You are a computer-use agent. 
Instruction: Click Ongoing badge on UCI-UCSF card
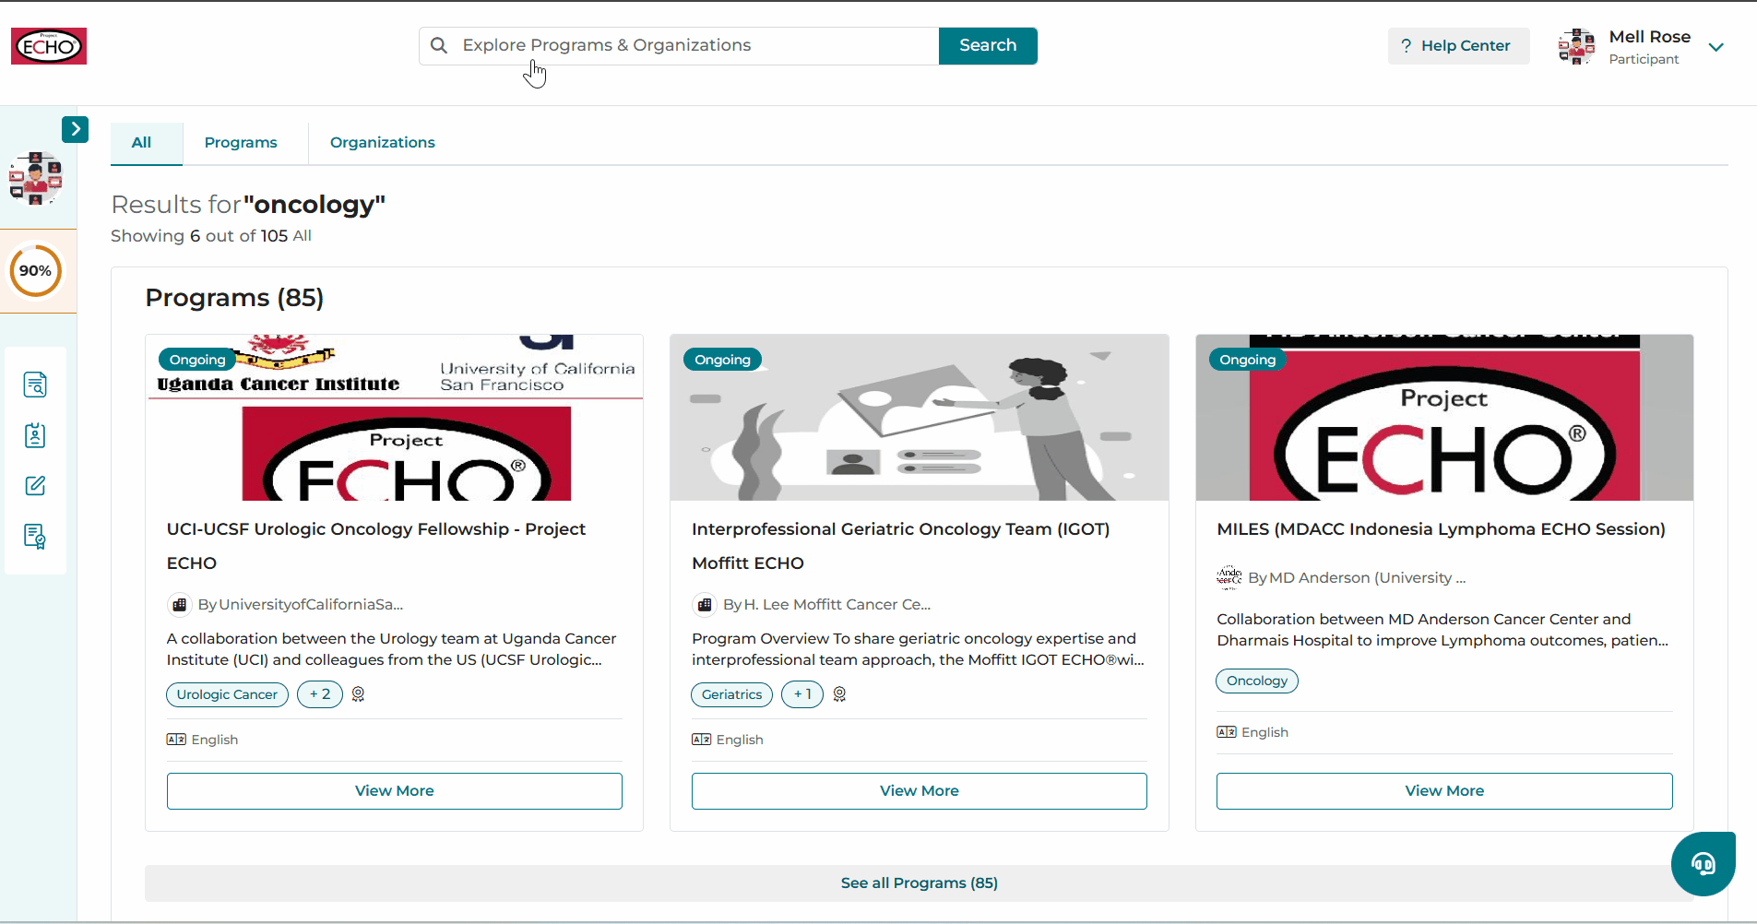pyautogui.click(x=197, y=360)
